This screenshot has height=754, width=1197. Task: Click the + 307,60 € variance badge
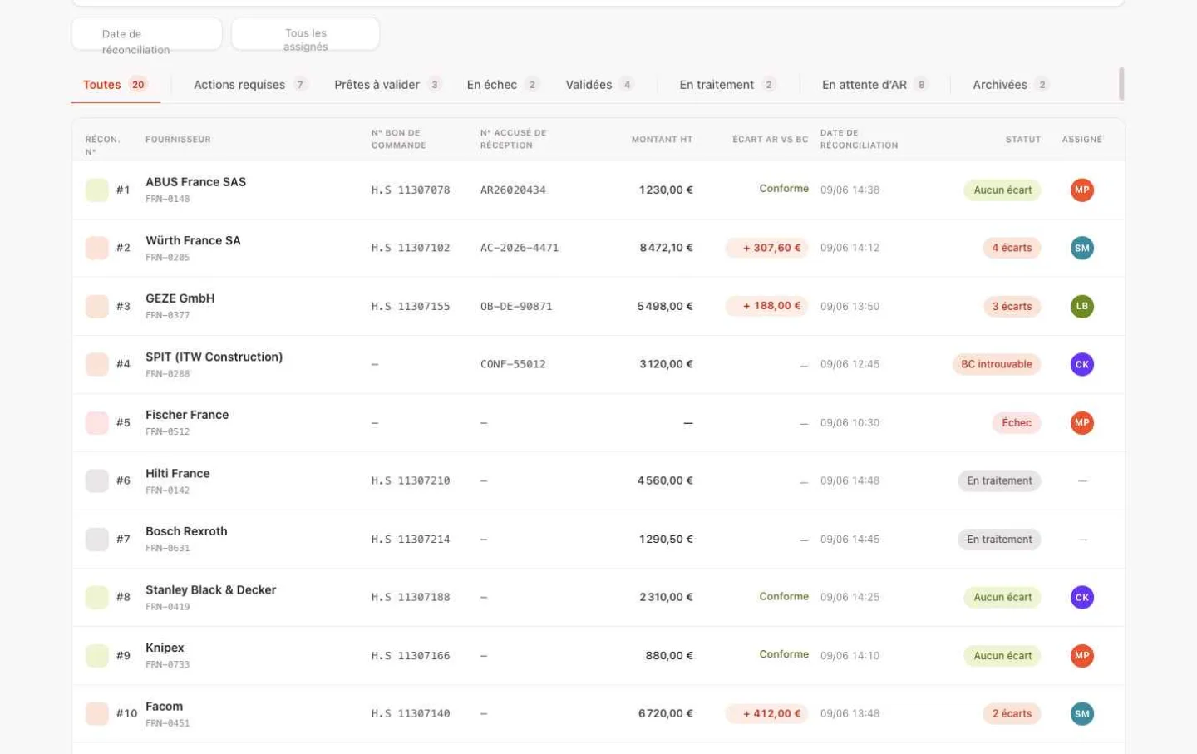tap(767, 248)
